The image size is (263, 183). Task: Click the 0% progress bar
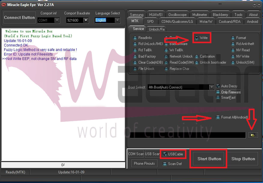[x=63, y=165]
